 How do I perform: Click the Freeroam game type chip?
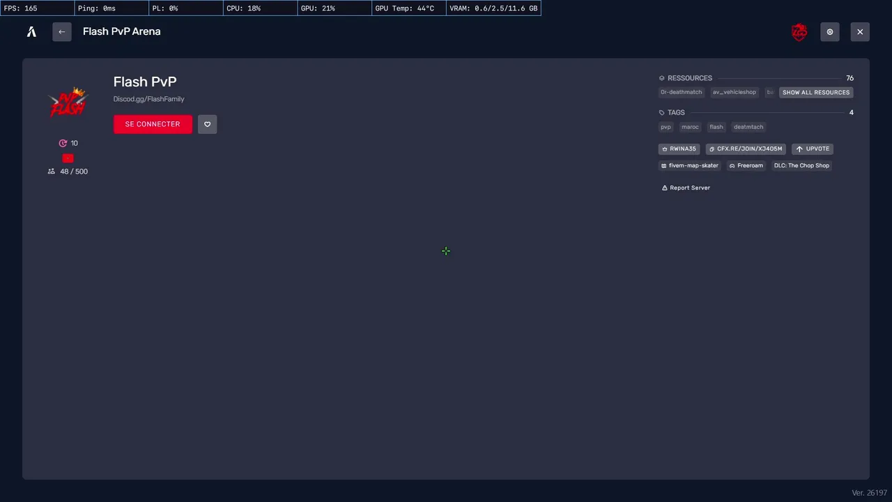[746, 166]
